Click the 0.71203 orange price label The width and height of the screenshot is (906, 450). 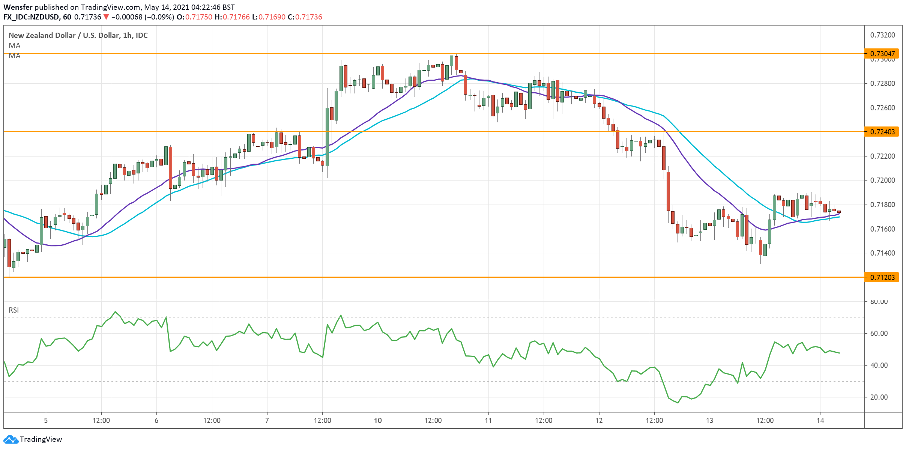pos(882,277)
